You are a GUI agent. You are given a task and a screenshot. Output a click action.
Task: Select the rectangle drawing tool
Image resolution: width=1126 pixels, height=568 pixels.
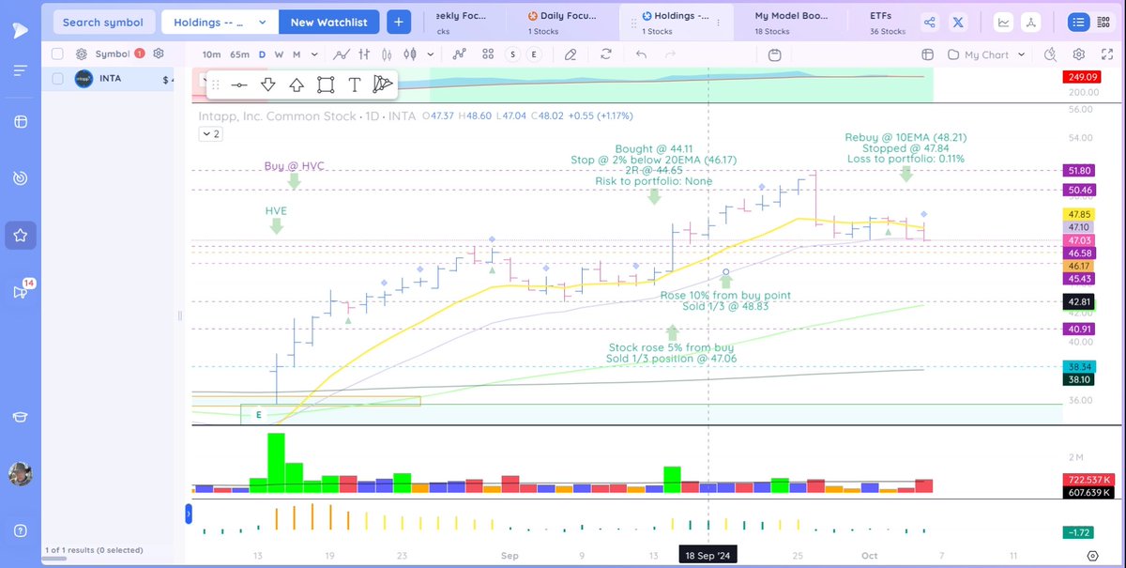click(x=326, y=84)
